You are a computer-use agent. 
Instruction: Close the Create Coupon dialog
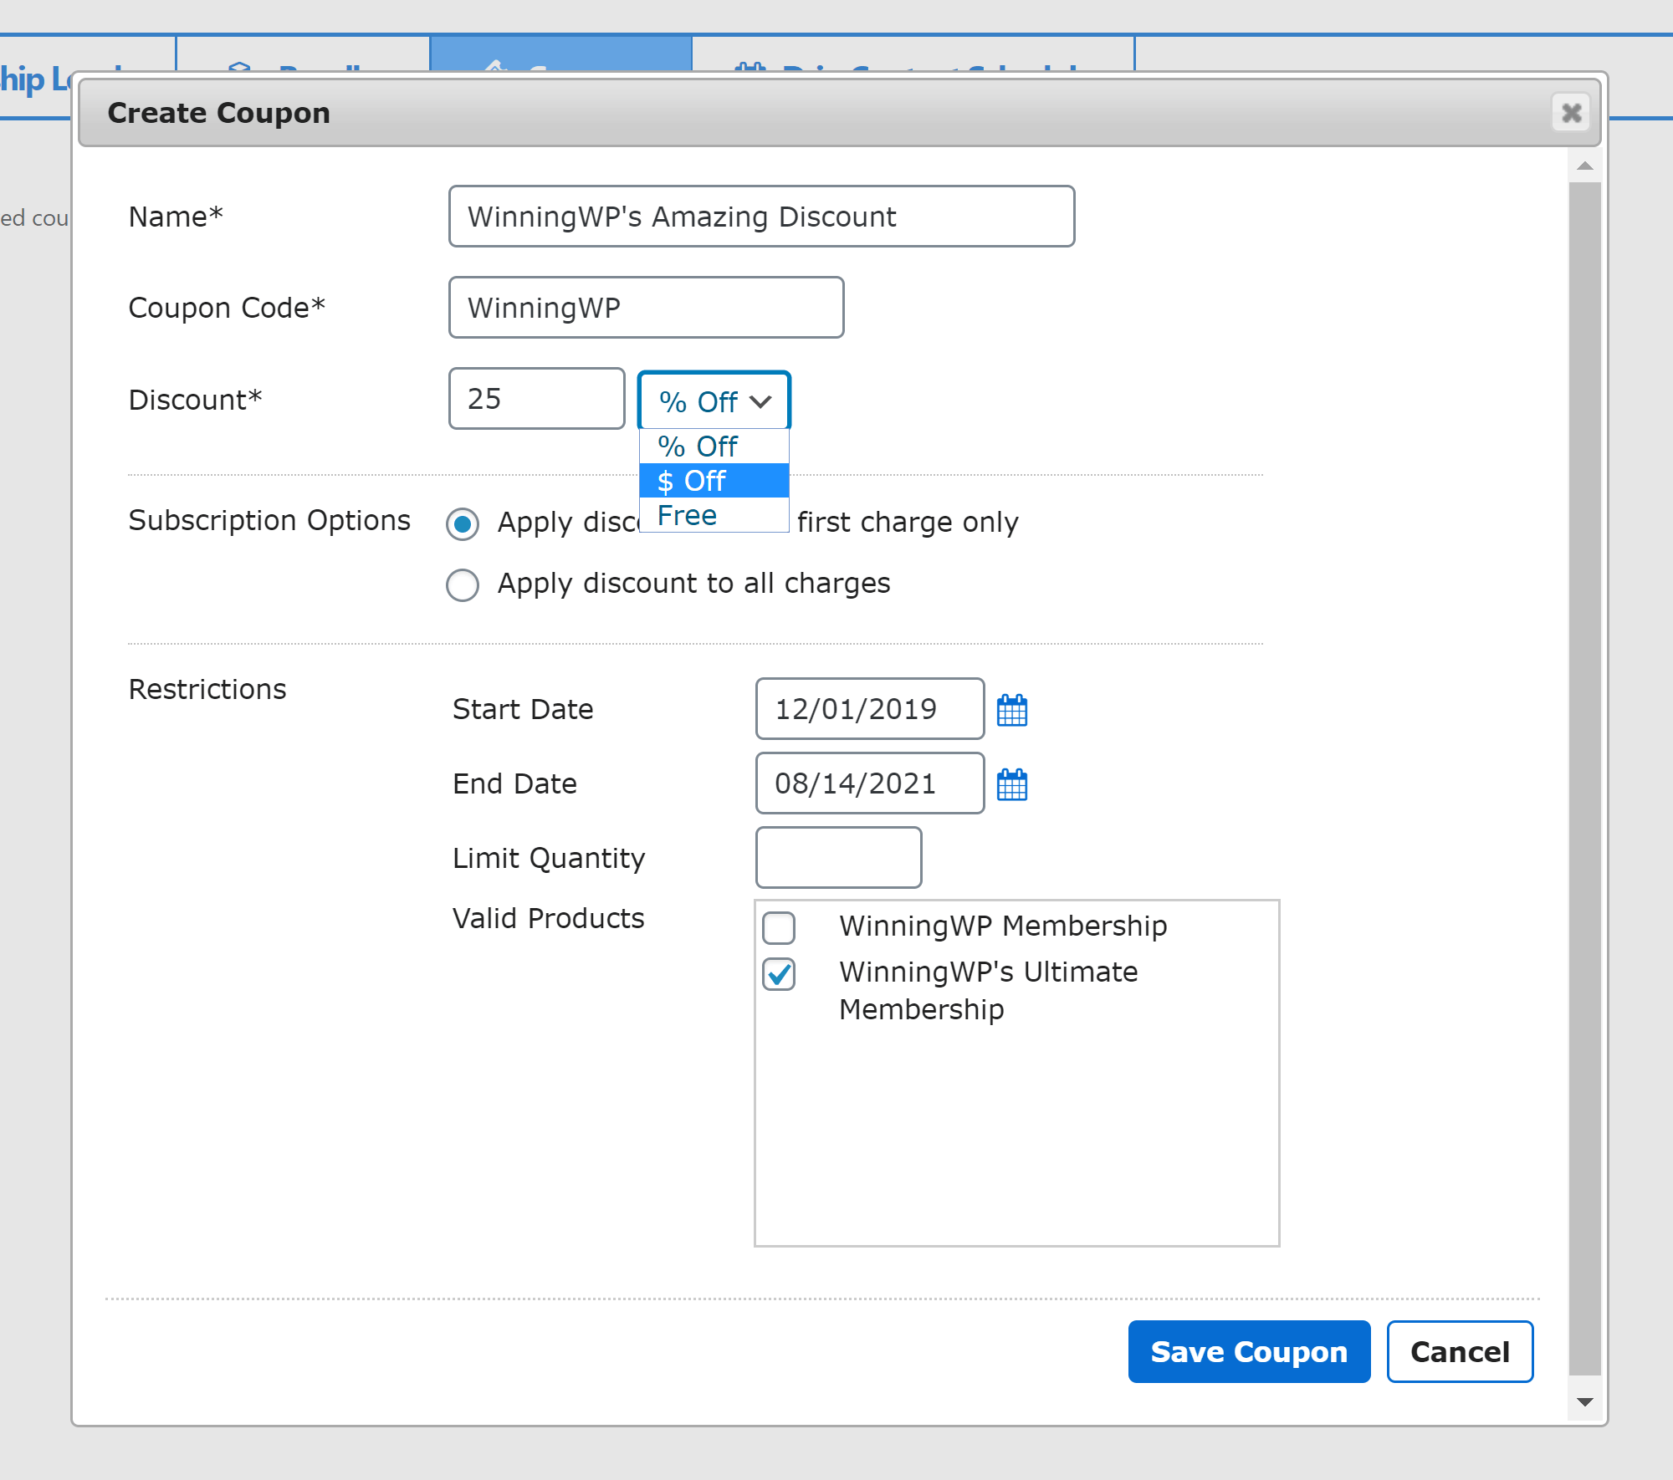(x=1571, y=112)
